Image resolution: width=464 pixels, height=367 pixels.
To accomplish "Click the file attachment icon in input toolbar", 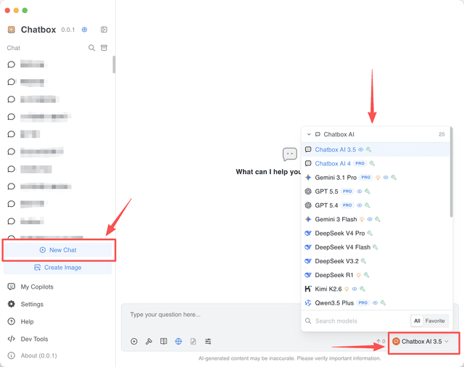I will pos(194,342).
